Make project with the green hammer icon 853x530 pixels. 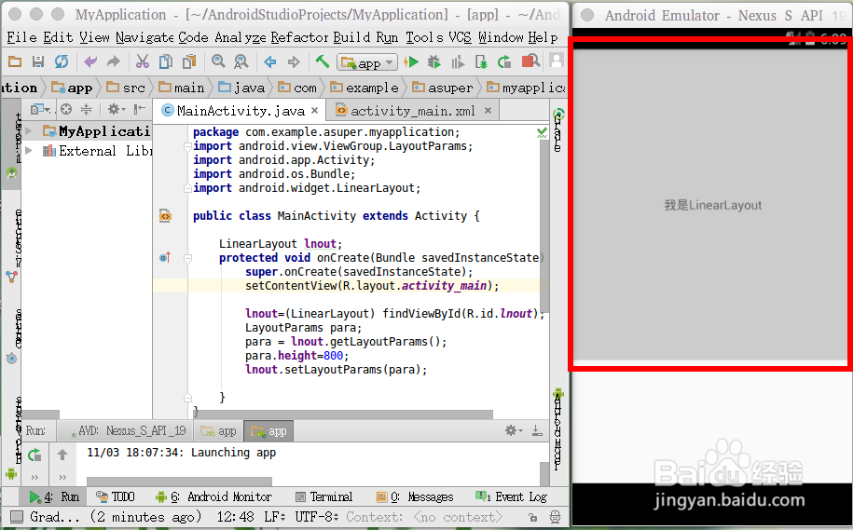[x=323, y=62]
